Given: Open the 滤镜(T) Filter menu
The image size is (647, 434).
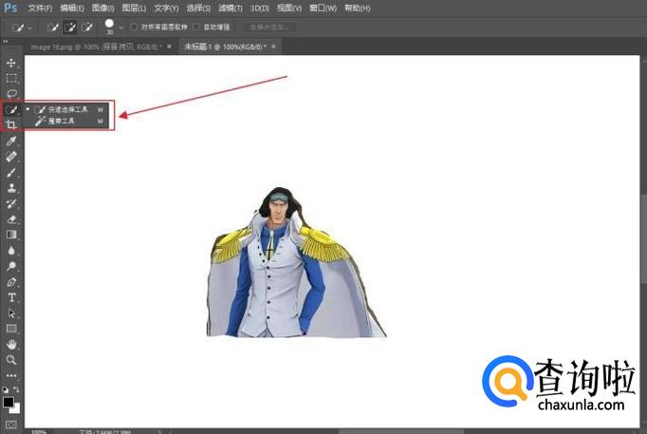Looking at the screenshot, I should pos(231,9).
